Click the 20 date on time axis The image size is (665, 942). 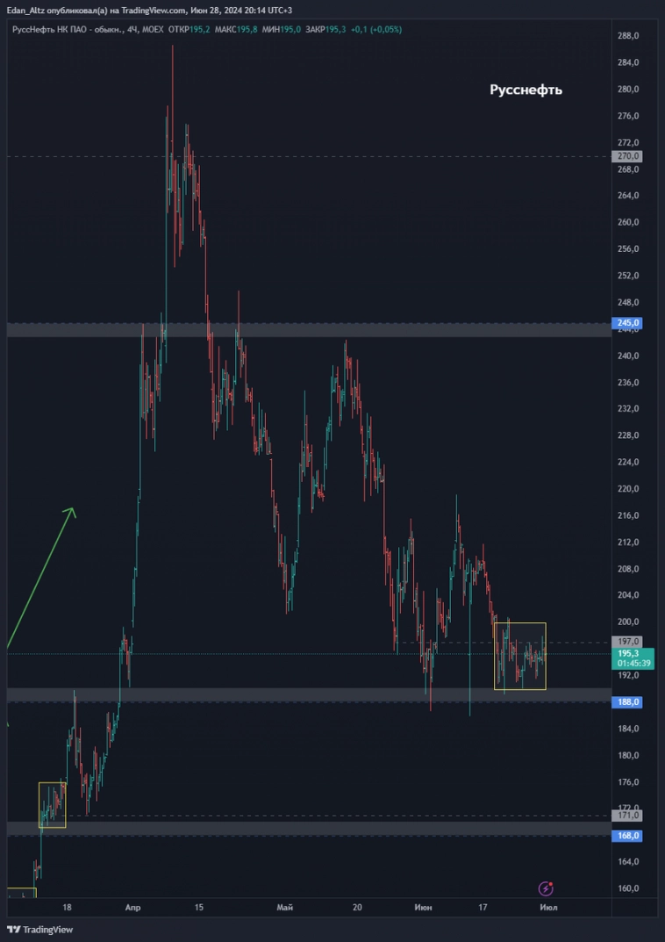click(x=357, y=907)
